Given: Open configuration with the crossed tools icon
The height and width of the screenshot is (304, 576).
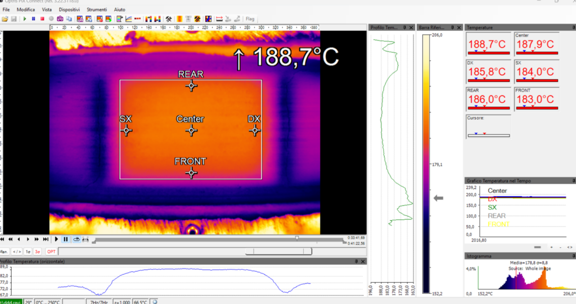Looking at the screenshot, I should [169, 19].
